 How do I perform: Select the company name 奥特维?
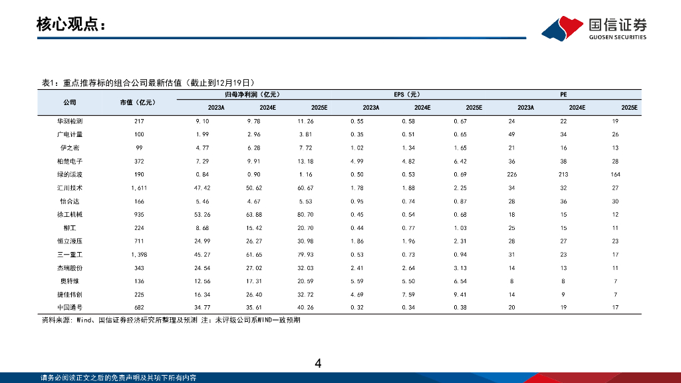pyautogui.click(x=69, y=281)
